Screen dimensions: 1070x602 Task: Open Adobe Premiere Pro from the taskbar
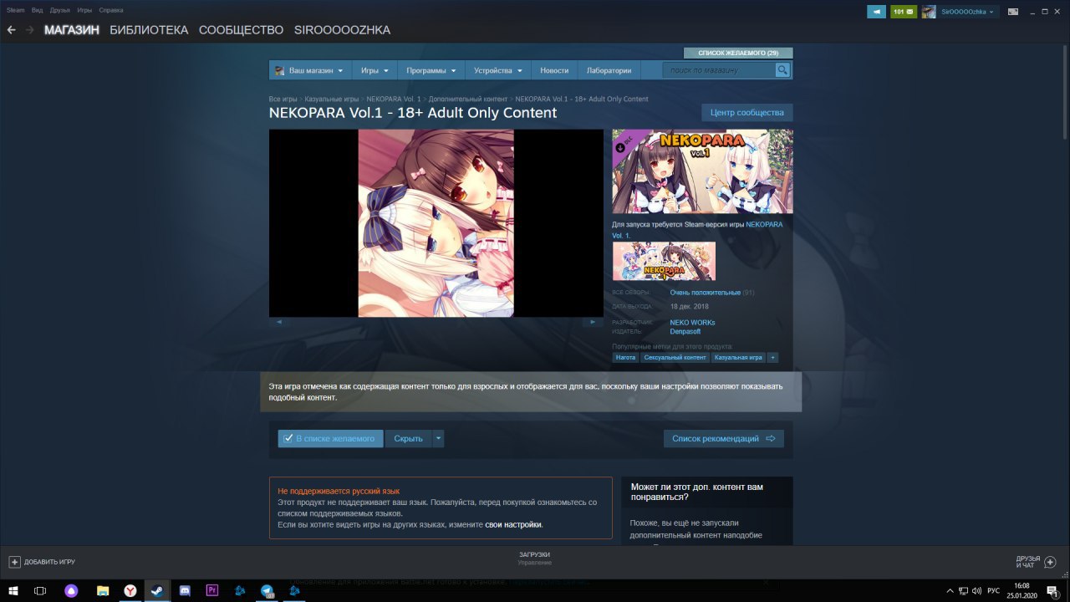pyautogui.click(x=211, y=590)
